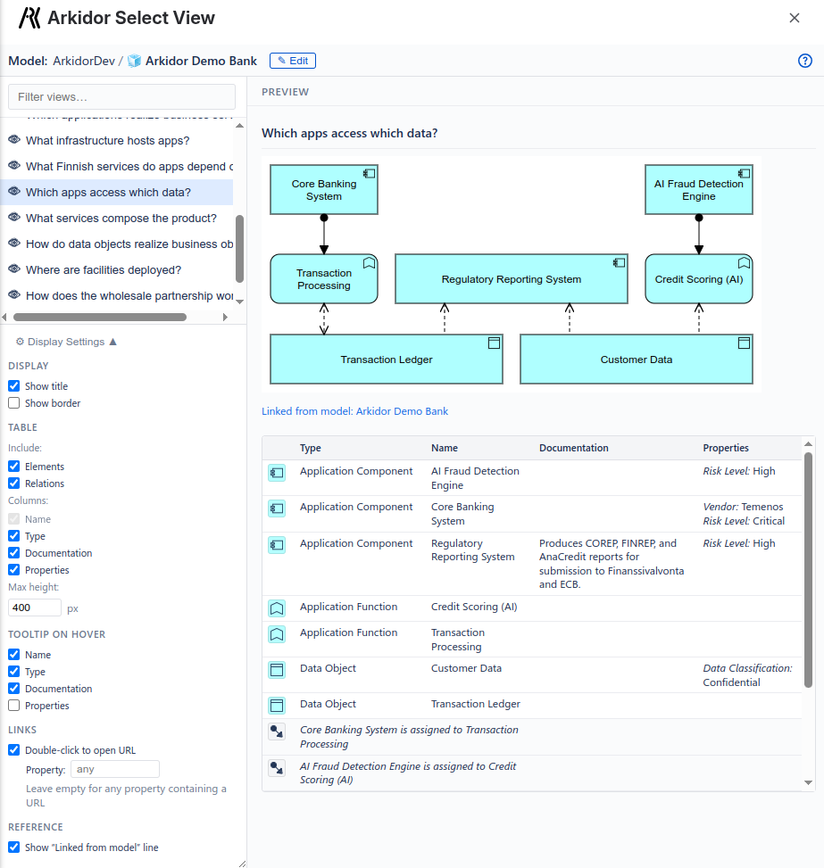Open view 'How do data objects realize business'
824x868 pixels.
click(x=116, y=244)
